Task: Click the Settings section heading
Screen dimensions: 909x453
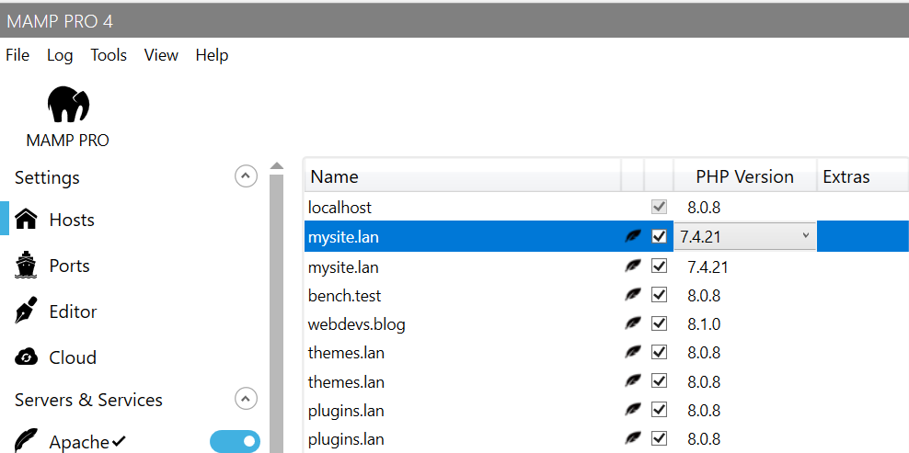Action: [x=47, y=177]
